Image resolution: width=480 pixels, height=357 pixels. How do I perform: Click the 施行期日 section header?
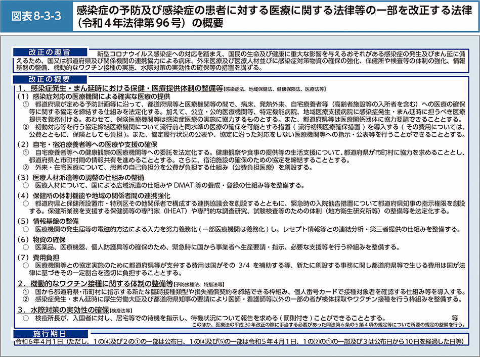(x=50, y=334)
